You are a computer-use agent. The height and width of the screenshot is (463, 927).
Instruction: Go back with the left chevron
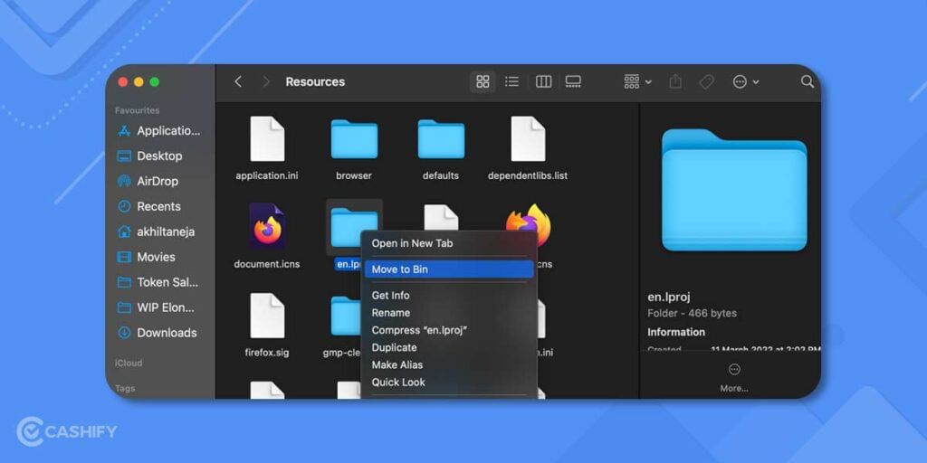pyautogui.click(x=238, y=82)
